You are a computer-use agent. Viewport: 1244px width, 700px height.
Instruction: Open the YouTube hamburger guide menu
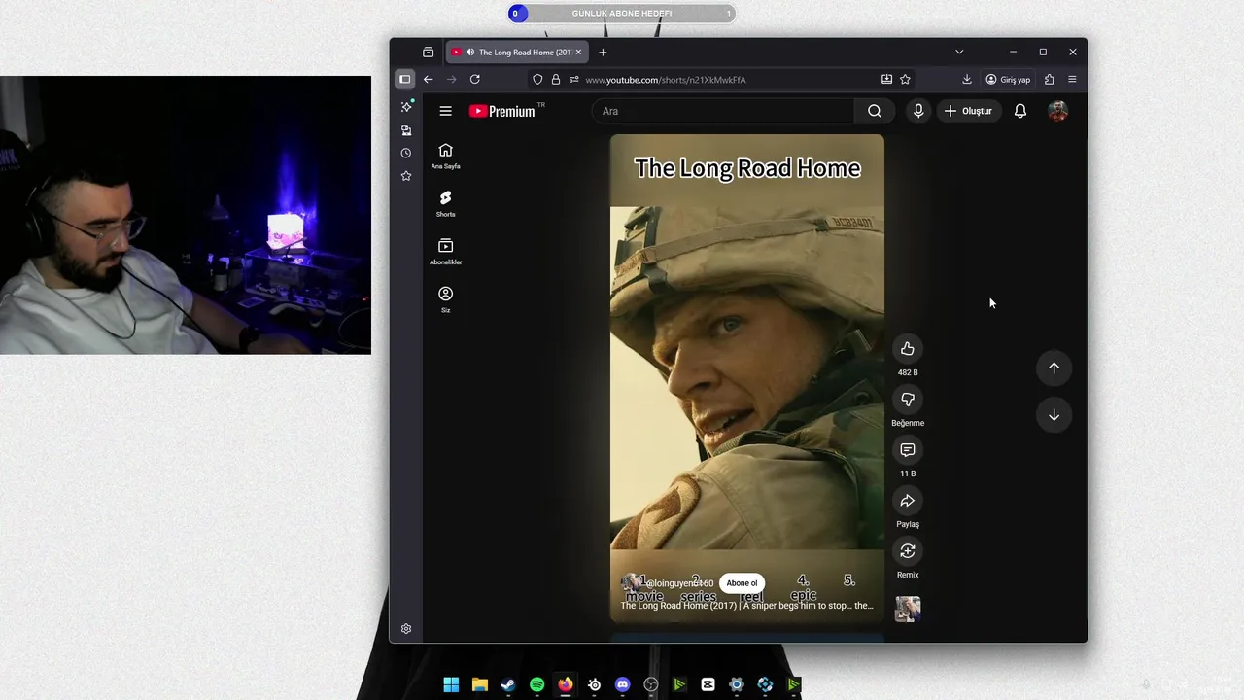445,111
